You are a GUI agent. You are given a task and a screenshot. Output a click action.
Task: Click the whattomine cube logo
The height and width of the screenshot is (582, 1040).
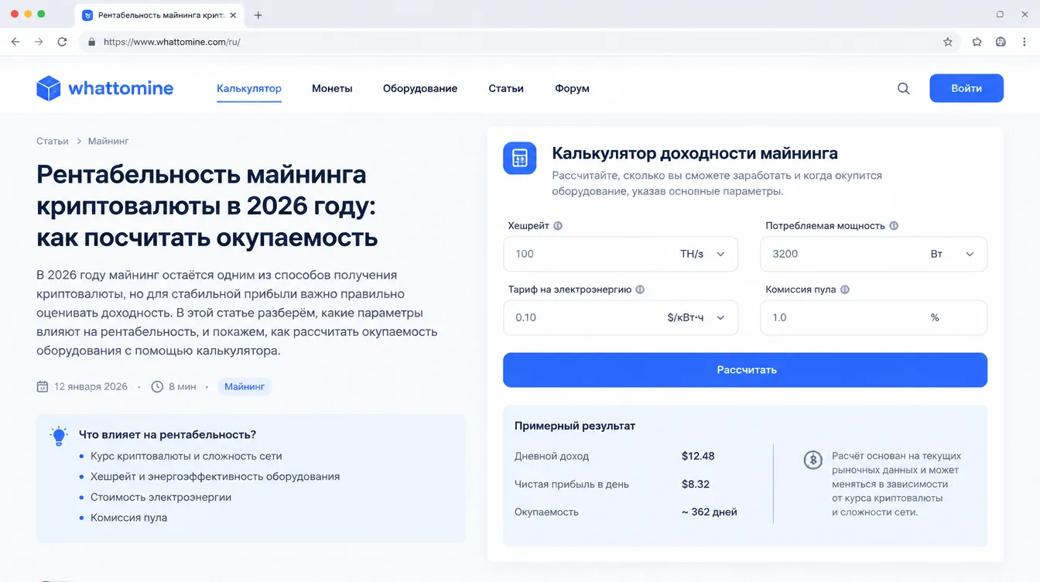click(49, 88)
